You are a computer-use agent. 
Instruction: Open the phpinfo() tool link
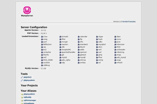pos(27,77)
